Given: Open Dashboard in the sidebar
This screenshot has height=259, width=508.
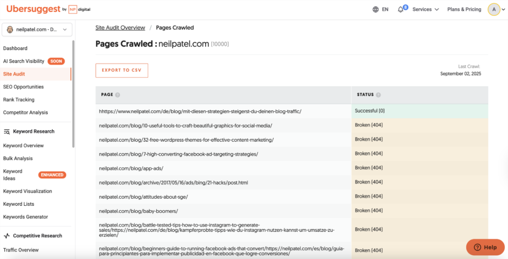Looking at the screenshot, I should pos(15,48).
